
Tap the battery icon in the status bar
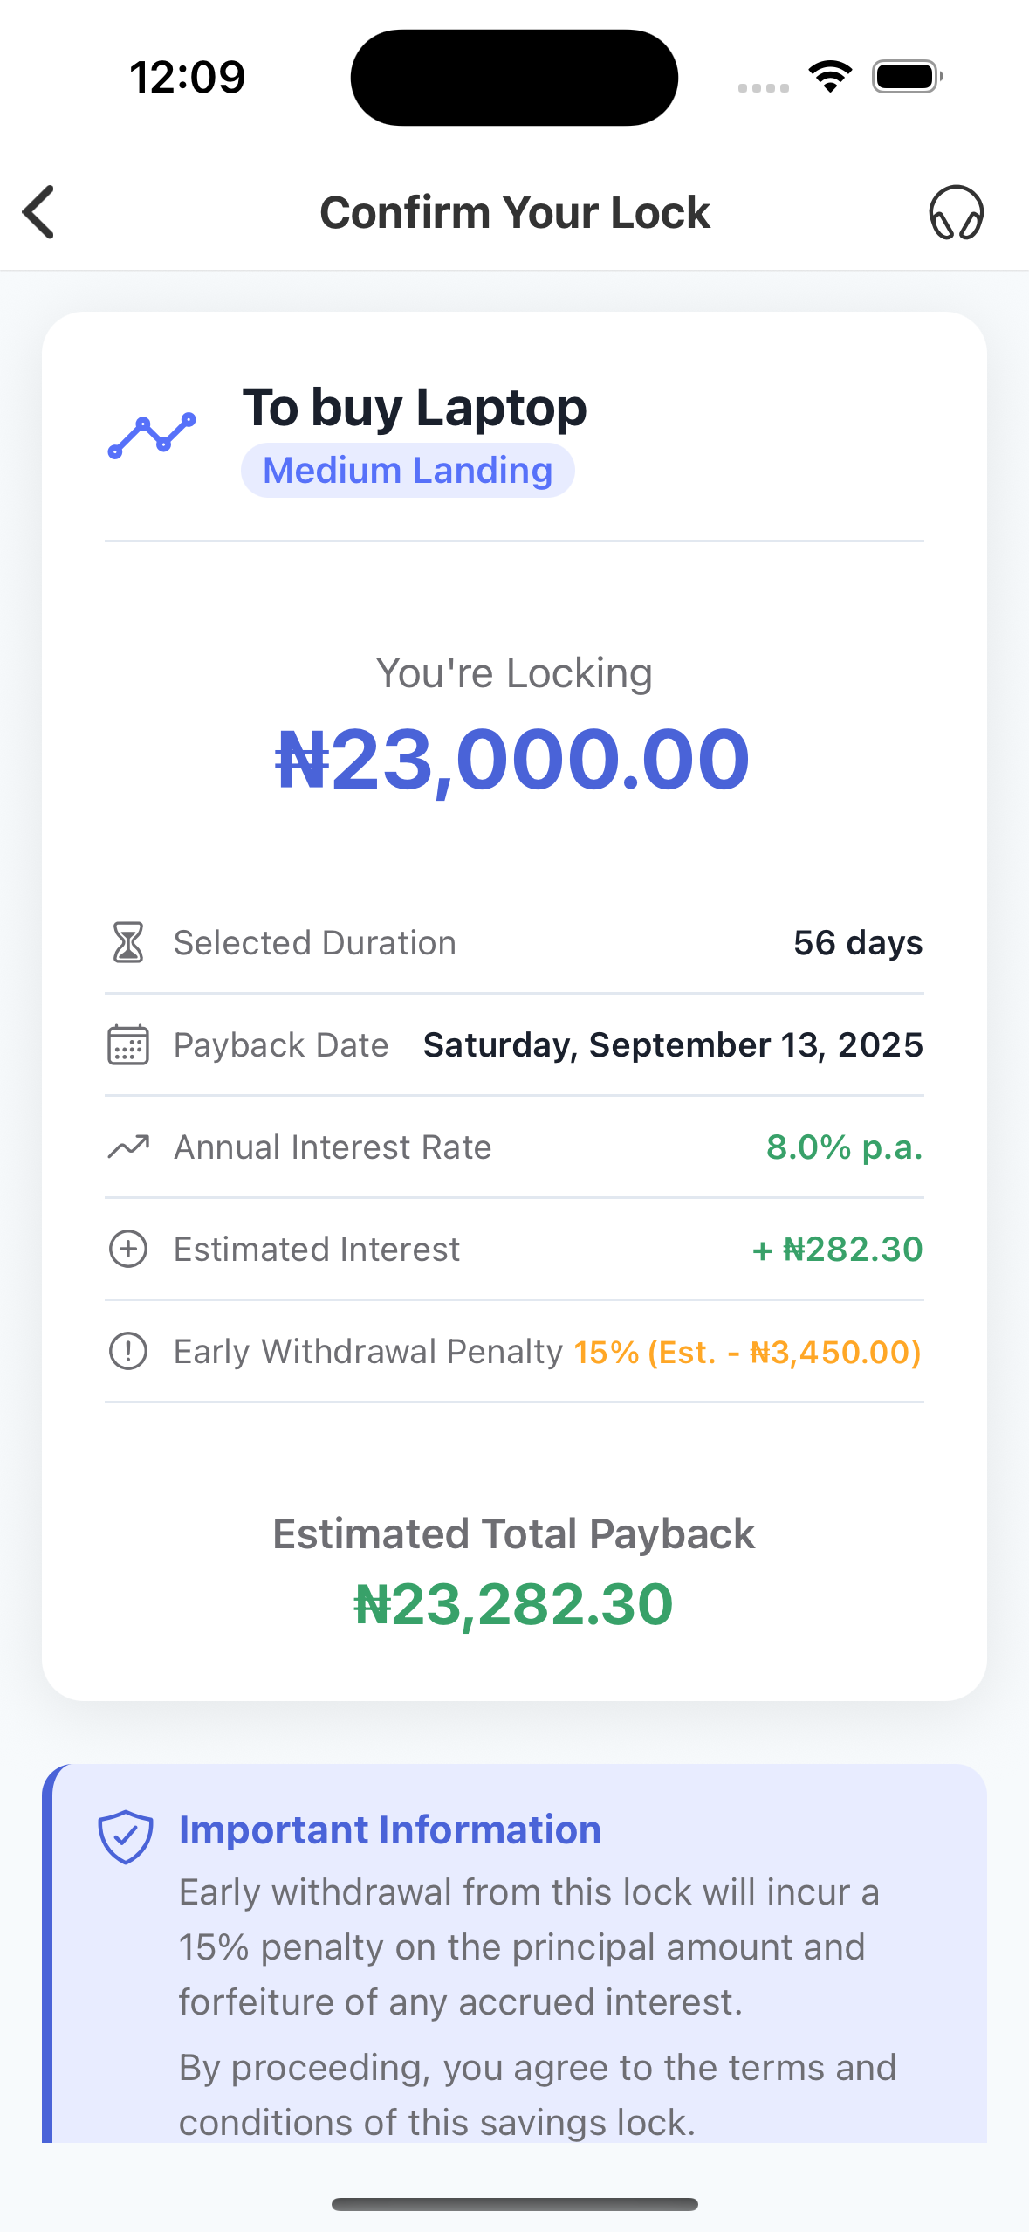pyautogui.click(x=907, y=77)
